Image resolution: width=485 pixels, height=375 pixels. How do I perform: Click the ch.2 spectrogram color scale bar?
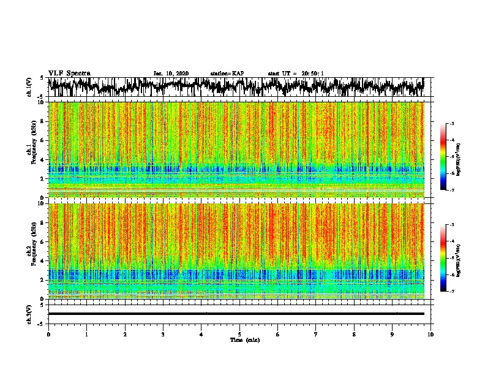click(443, 258)
